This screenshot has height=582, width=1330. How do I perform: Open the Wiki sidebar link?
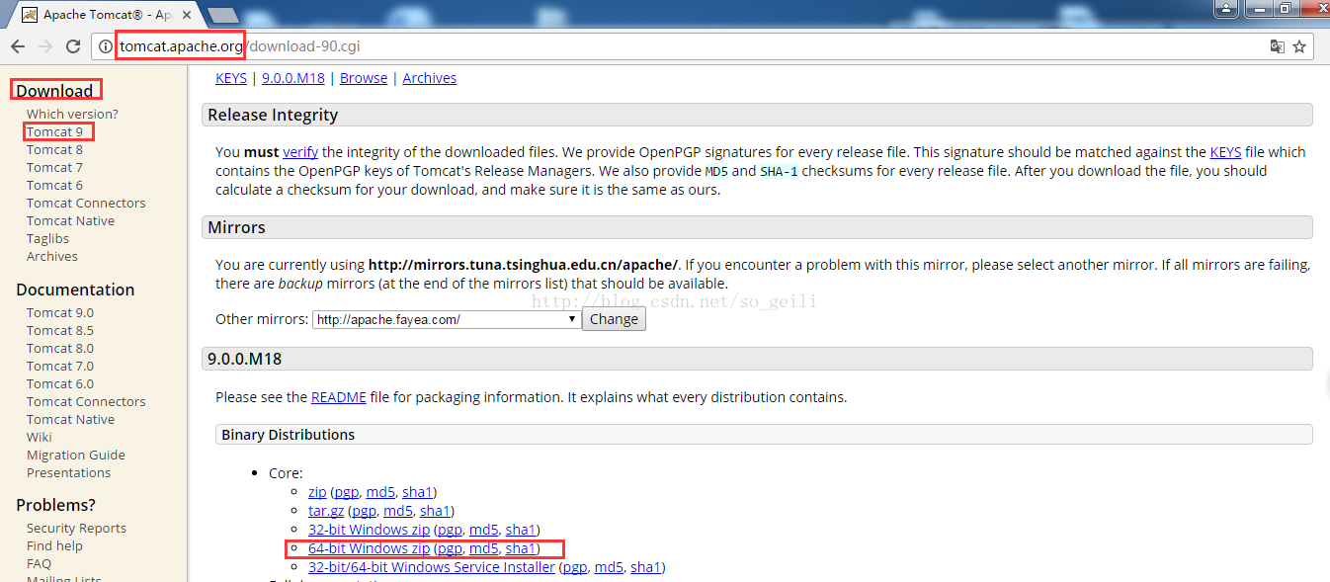pos(39,438)
